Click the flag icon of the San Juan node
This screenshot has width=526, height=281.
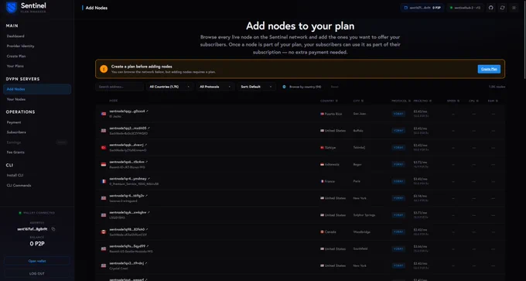click(104, 114)
